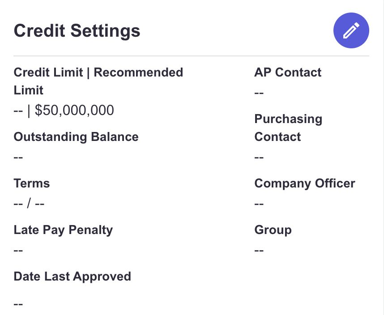The width and height of the screenshot is (384, 315).
Task: Select the Credit Settings heading
Action: (77, 31)
